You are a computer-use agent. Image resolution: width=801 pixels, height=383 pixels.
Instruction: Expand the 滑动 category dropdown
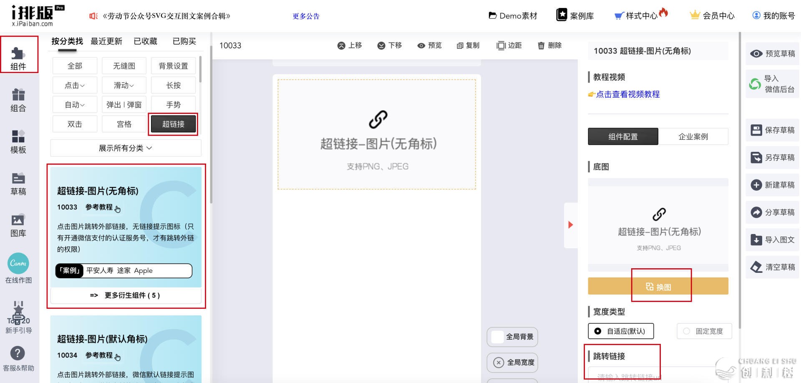[124, 86]
